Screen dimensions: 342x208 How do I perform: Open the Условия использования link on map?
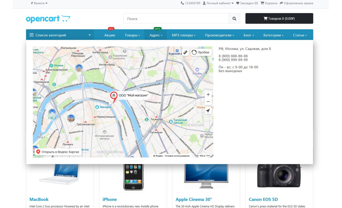177,156
